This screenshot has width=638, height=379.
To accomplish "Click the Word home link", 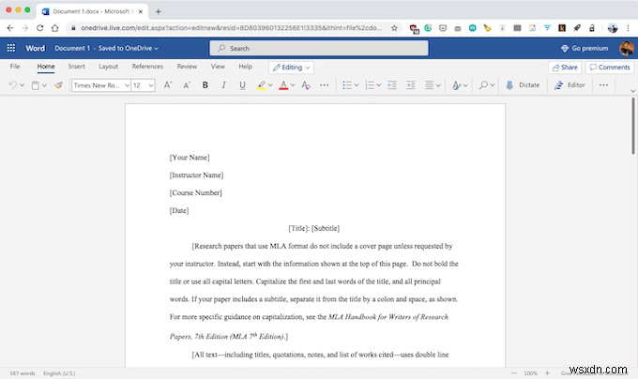I will click(36, 48).
